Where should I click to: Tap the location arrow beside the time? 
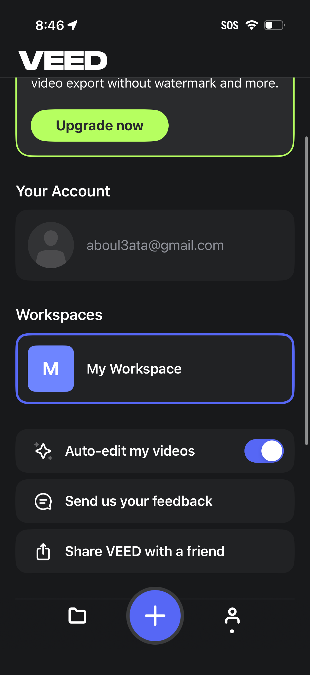coord(72,25)
